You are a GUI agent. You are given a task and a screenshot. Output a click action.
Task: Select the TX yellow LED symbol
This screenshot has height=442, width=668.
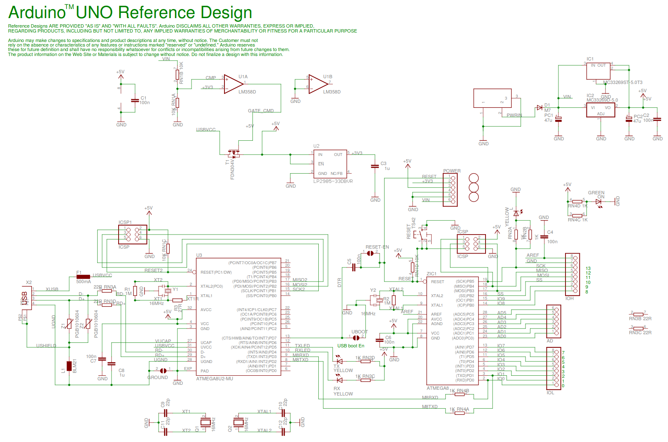339,361
